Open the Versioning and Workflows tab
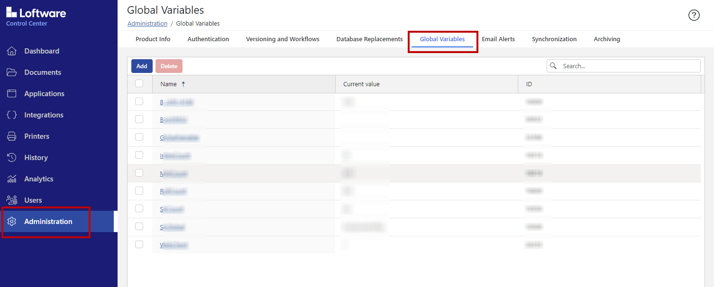Image resolution: width=714 pixels, height=287 pixels. [x=283, y=39]
